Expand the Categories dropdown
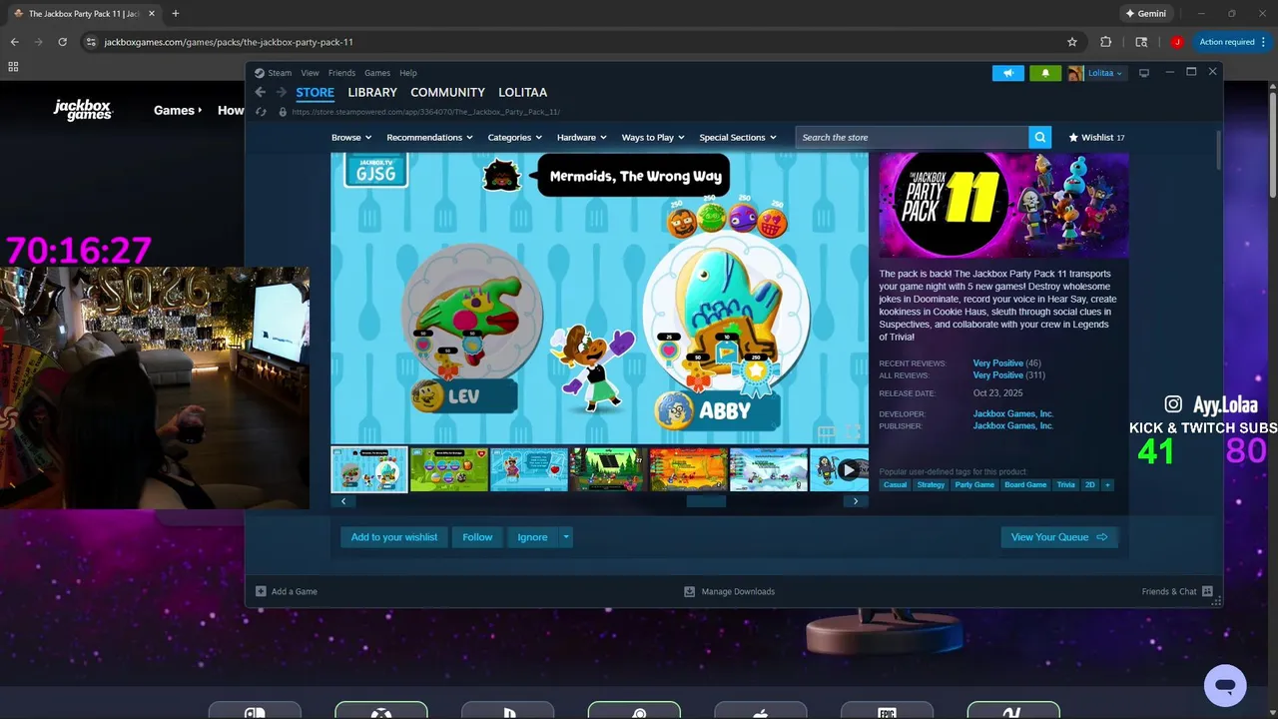This screenshot has width=1278, height=719. tap(515, 138)
